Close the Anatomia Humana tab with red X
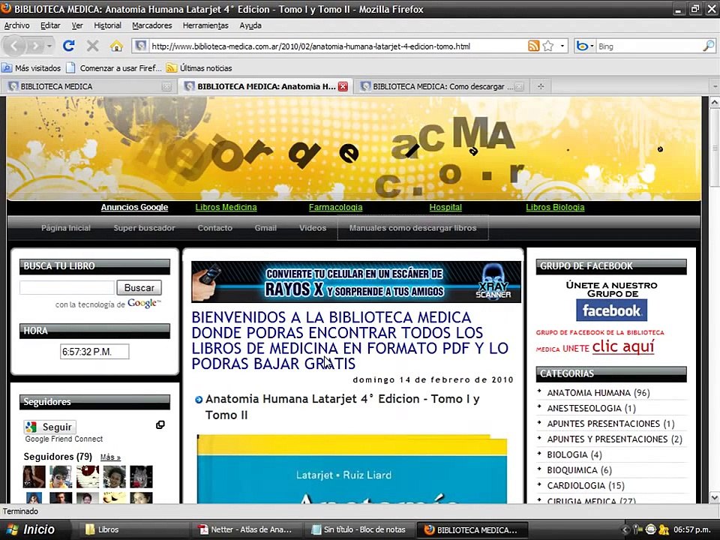Screen dimensions: 720x540 pyautogui.click(x=343, y=86)
